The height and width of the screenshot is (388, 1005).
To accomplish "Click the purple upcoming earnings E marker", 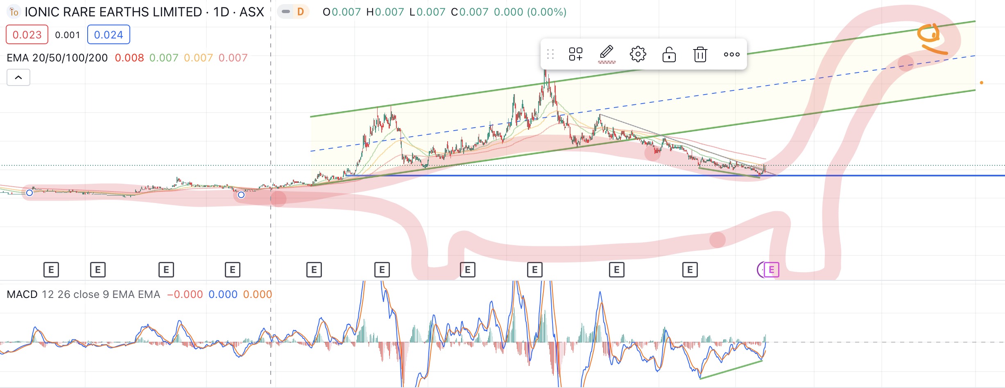I will point(771,270).
